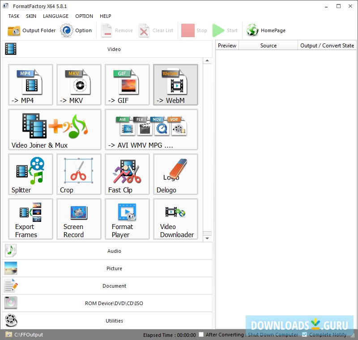Screen dimensions: 358x340
Task: Click Clear List in the toolbar
Action: pyautogui.click(x=156, y=30)
